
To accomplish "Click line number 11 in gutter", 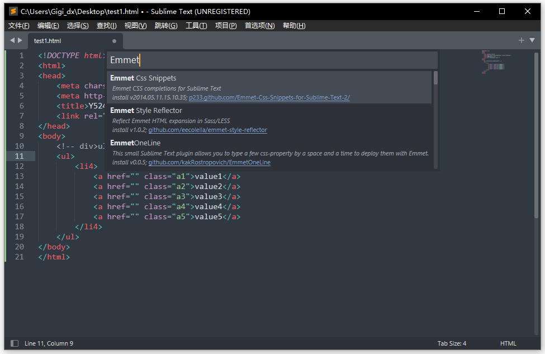I will pos(20,156).
